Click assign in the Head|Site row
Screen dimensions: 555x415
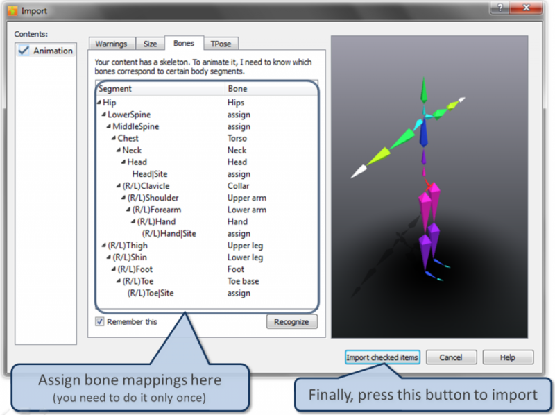tap(239, 174)
